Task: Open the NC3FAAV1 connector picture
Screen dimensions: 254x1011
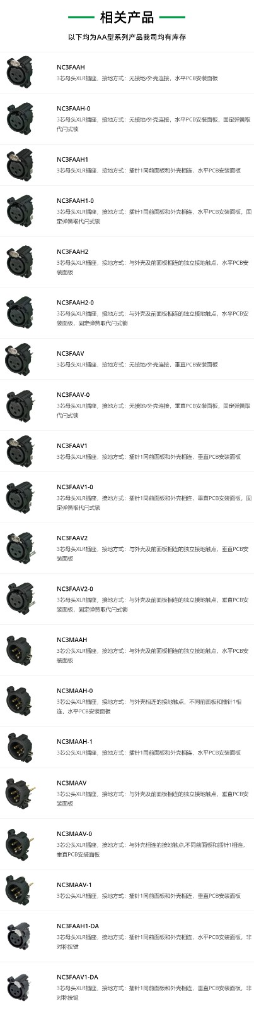Action: [20, 451]
